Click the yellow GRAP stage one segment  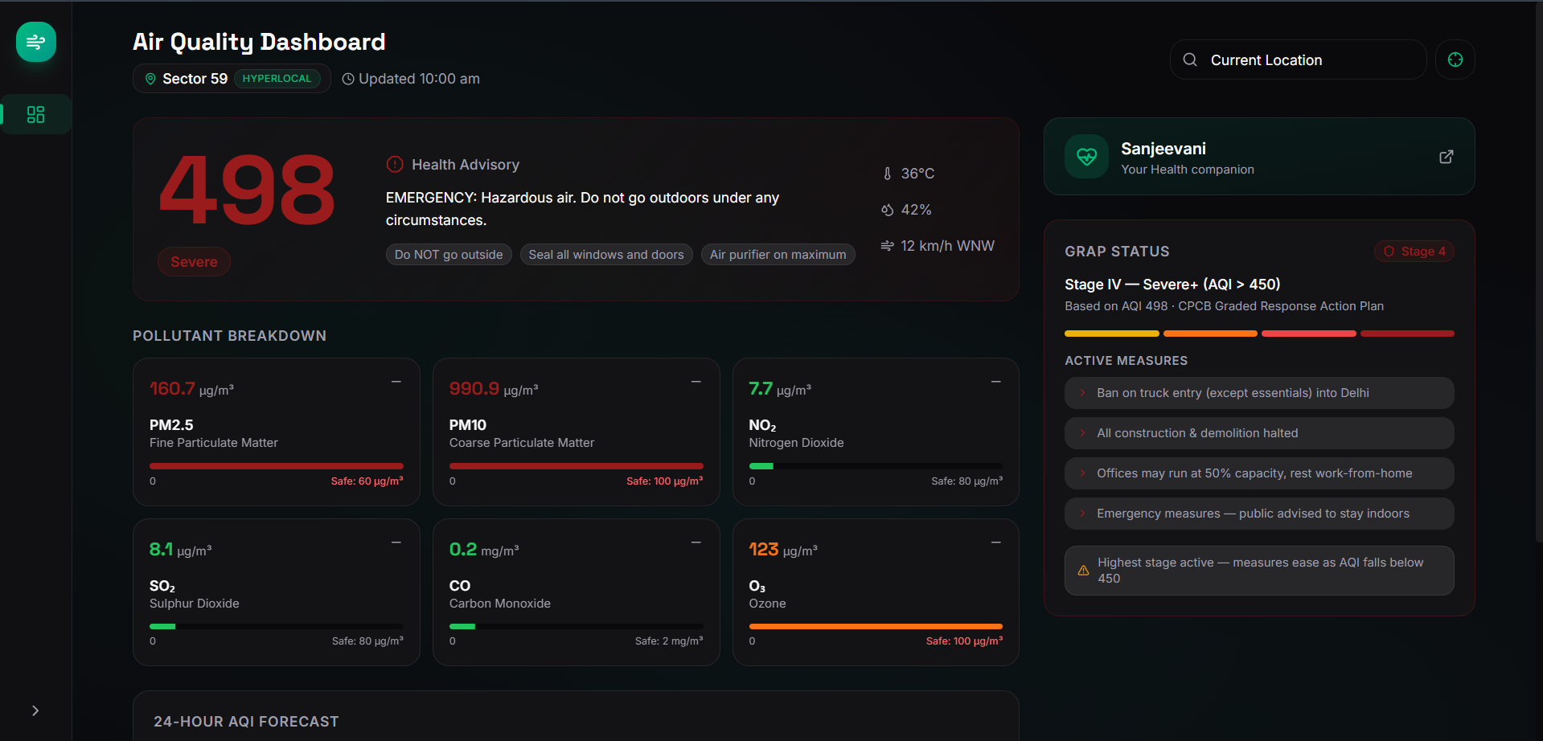point(1112,334)
